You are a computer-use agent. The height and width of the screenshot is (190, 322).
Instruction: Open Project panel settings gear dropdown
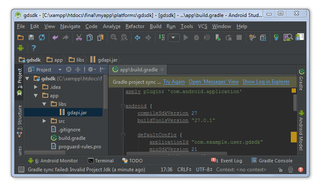click(92, 70)
